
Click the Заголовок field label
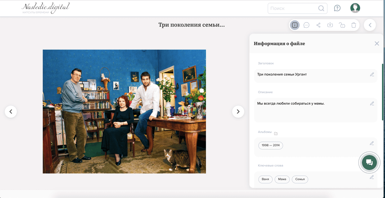tap(266, 63)
